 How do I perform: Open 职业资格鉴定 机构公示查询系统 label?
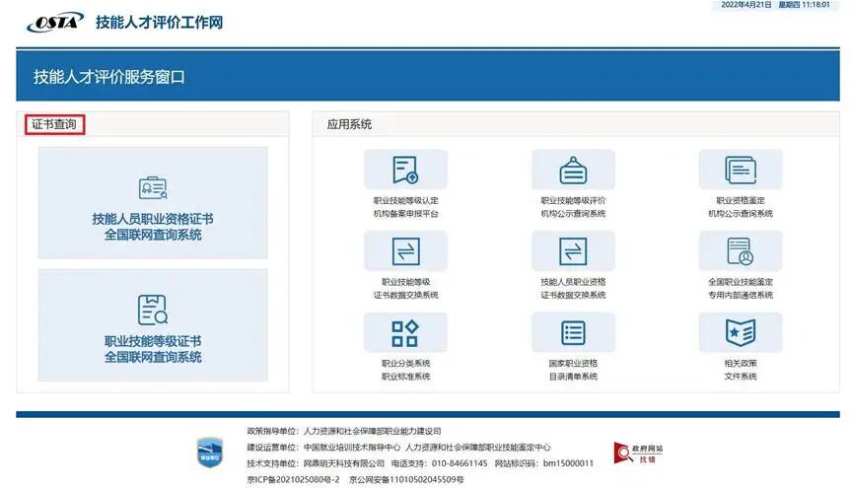(740, 207)
